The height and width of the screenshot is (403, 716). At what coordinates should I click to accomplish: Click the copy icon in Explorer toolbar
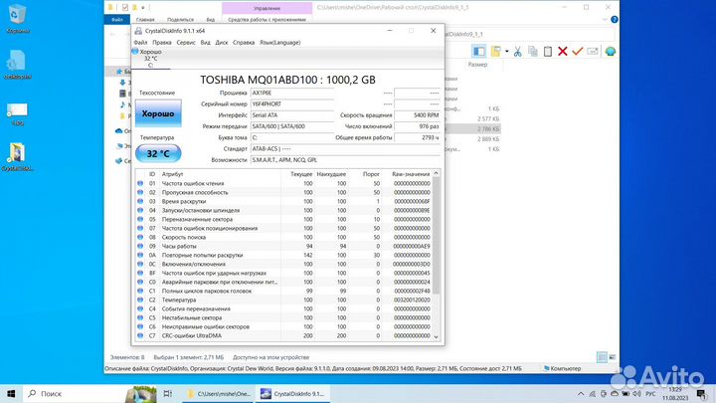point(532,51)
